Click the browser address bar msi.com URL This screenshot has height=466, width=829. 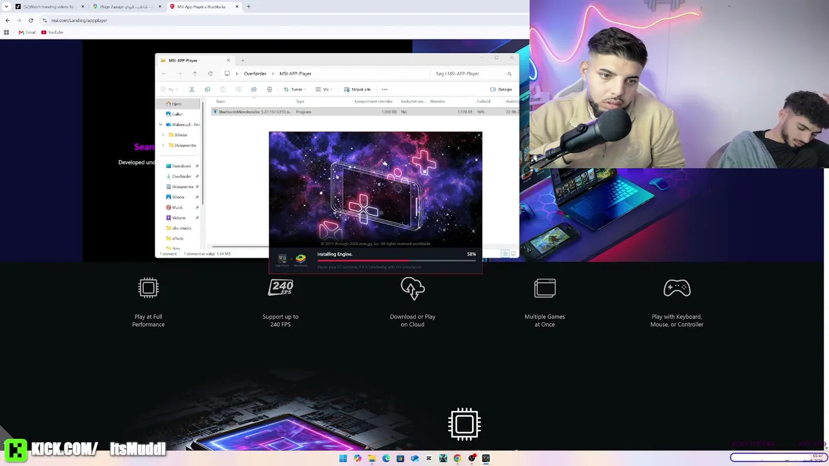(79, 20)
